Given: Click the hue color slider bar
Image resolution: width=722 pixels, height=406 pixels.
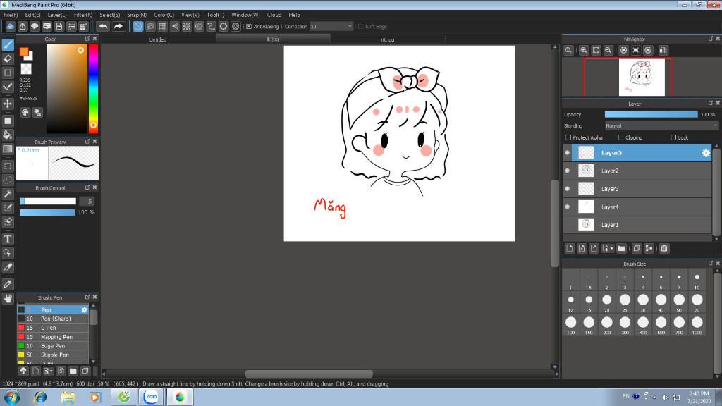Looking at the screenshot, I should pyautogui.click(x=93, y=89).
